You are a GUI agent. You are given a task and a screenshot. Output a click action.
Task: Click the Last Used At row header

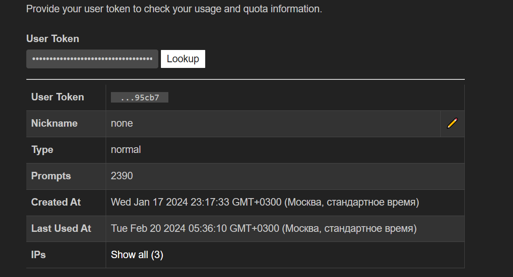pos(61,229)
